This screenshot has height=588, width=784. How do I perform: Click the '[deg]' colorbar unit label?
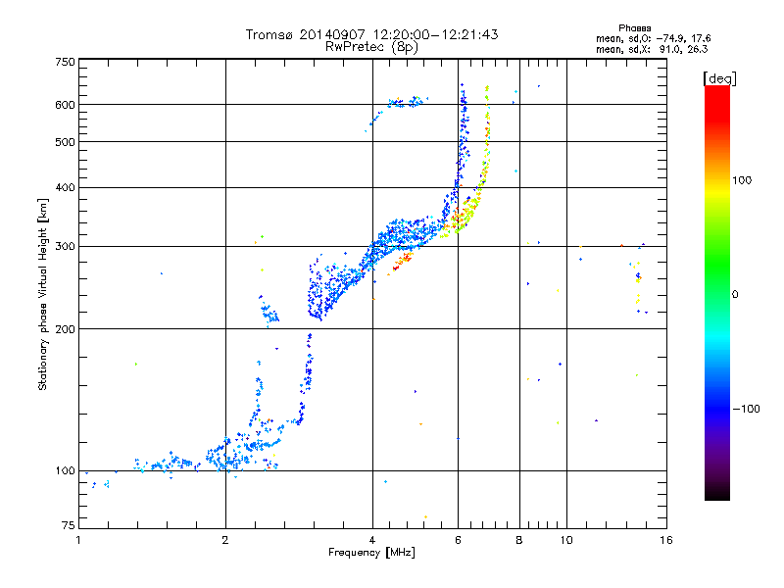pos(719,78)
